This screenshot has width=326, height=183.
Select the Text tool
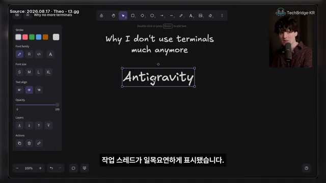pyautogui.click(x=191, y=16)
